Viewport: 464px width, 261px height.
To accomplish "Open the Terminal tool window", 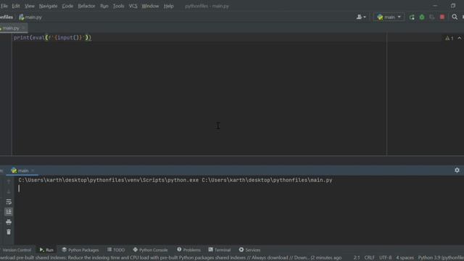I will click(220, 250).
